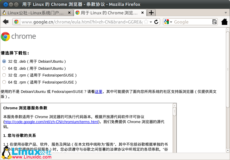
Task: Click the search magnifier icon
Action: tap(214, 22)
